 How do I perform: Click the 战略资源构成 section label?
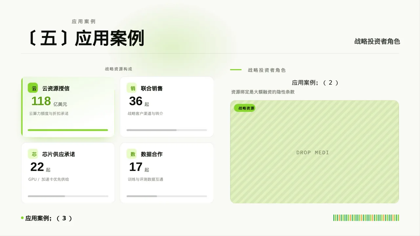click(118, 69)
